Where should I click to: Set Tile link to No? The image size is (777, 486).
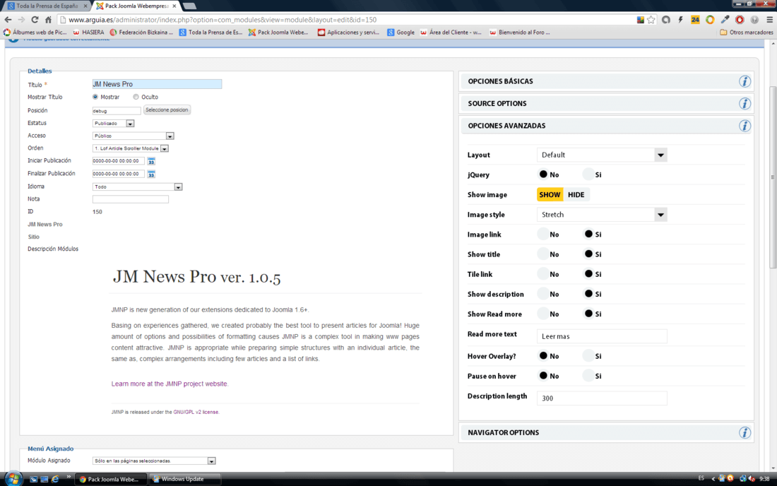pos(543,274)
